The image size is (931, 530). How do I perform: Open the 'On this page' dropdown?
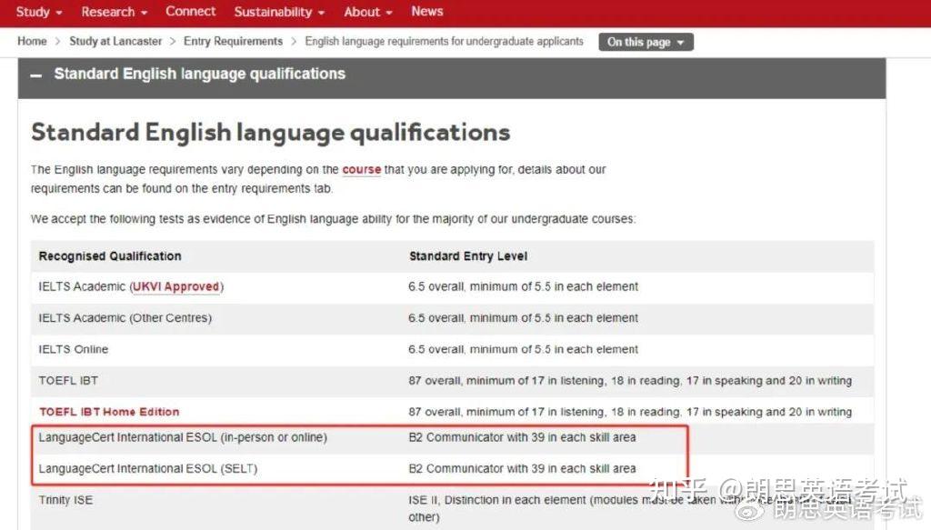pos(646,41)
